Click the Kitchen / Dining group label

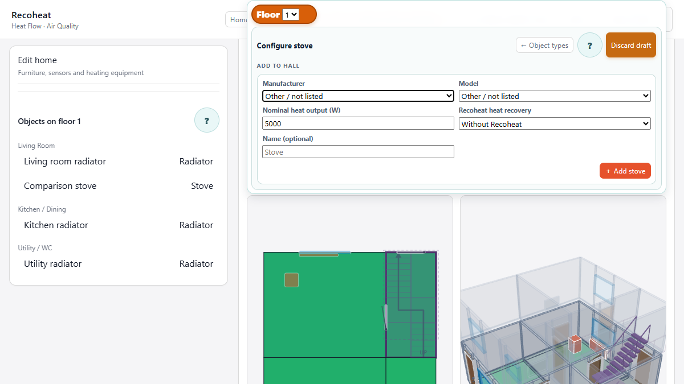42,209
